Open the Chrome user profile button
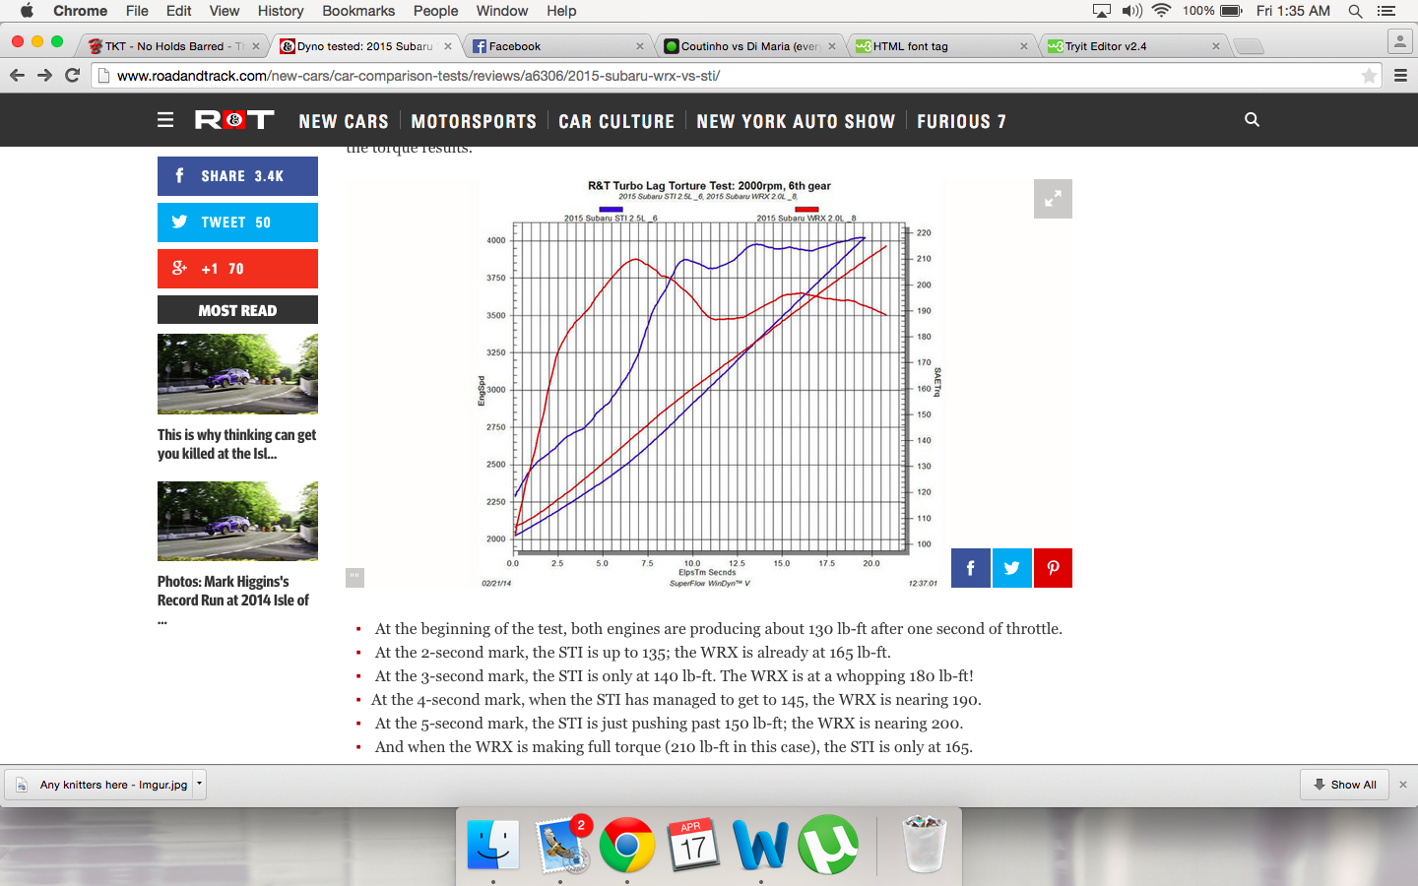 (1399, 41)
